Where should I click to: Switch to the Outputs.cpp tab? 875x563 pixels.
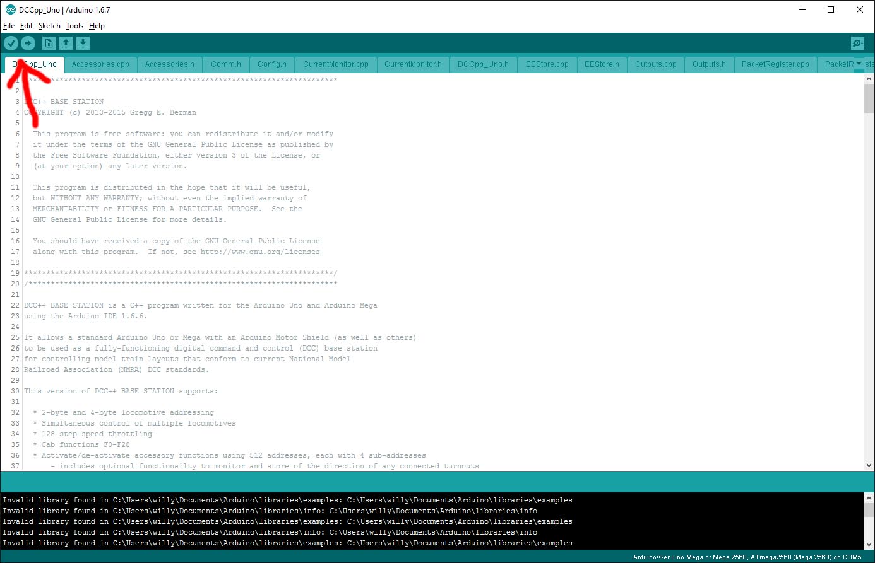tap(656, 64)
